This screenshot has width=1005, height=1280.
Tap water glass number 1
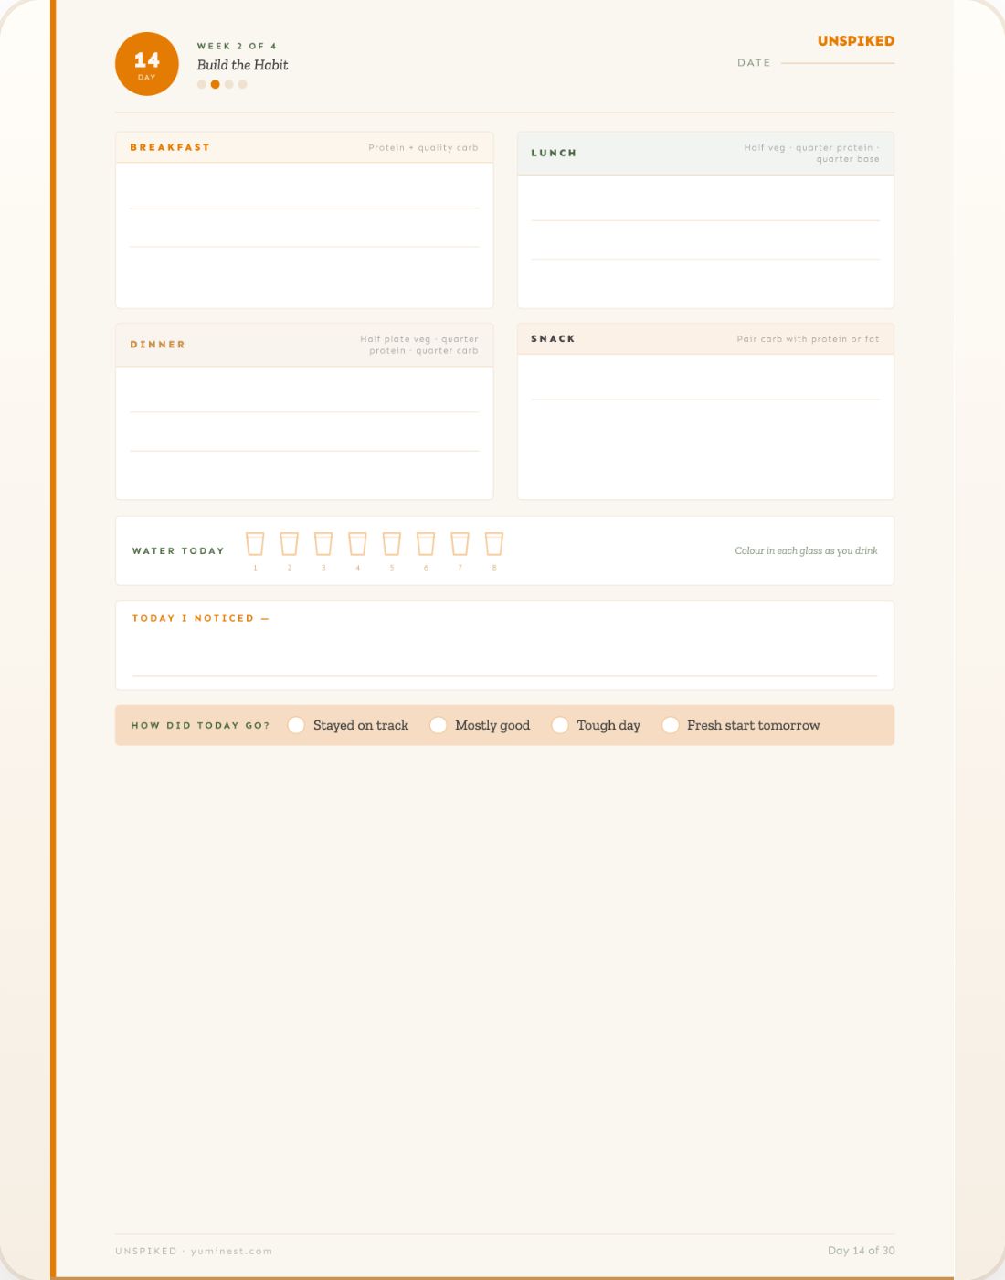(255, 544)
